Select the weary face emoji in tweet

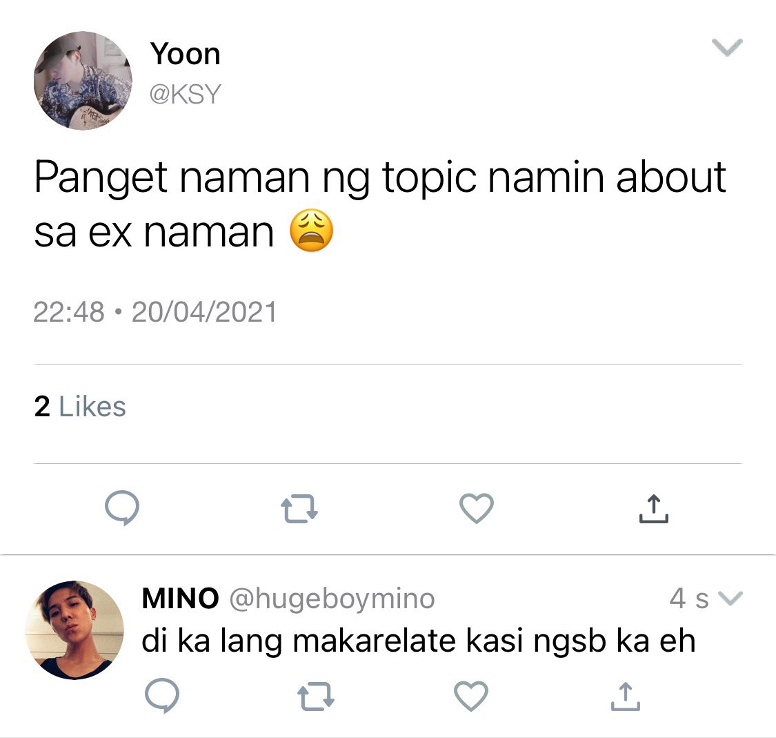pos(311,231)
